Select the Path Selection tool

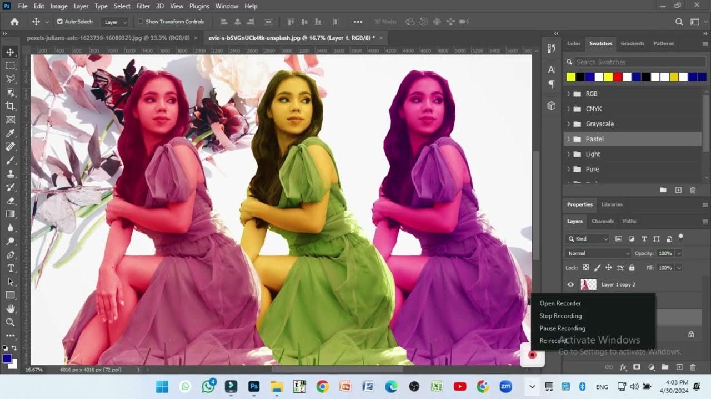click(11, 282)
